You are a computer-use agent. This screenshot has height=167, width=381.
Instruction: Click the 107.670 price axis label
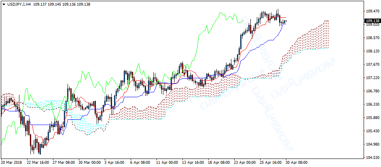point(372,65)
